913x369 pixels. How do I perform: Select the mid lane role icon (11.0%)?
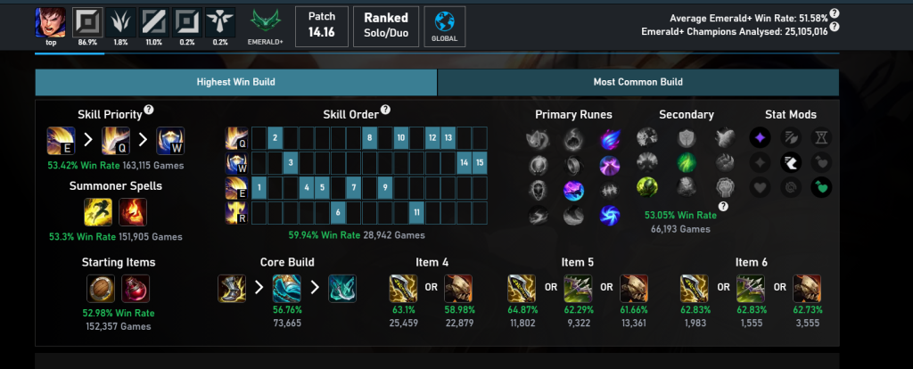tap(154, 22)
